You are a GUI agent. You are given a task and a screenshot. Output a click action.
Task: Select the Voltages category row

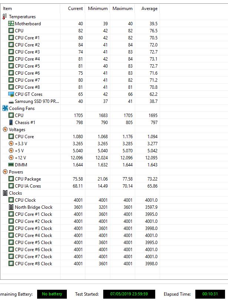tap(80, 129)
